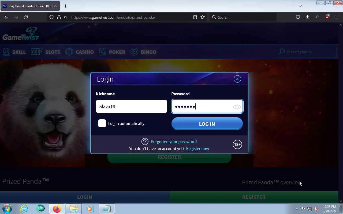Click the Search games field
343x214 pixels.
pos(307,52)
